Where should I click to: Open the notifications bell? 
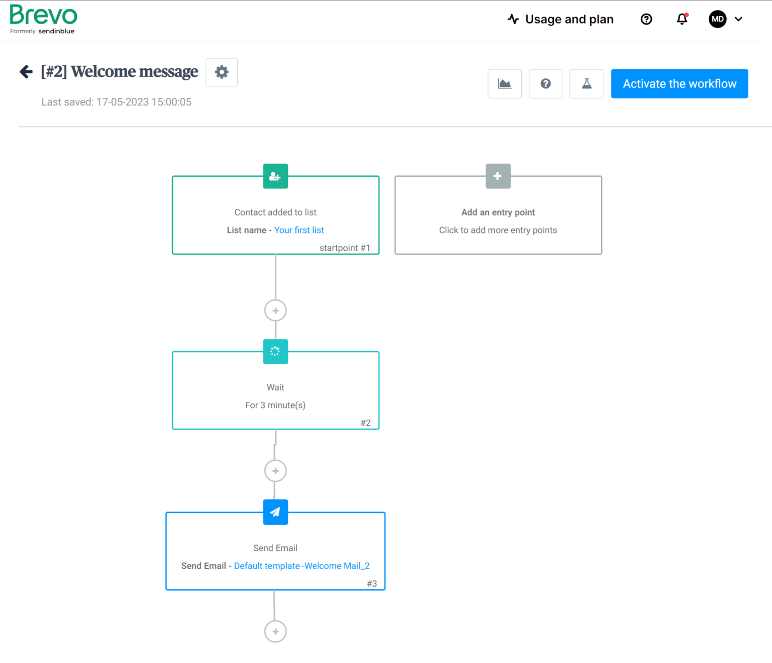(682, 19)
